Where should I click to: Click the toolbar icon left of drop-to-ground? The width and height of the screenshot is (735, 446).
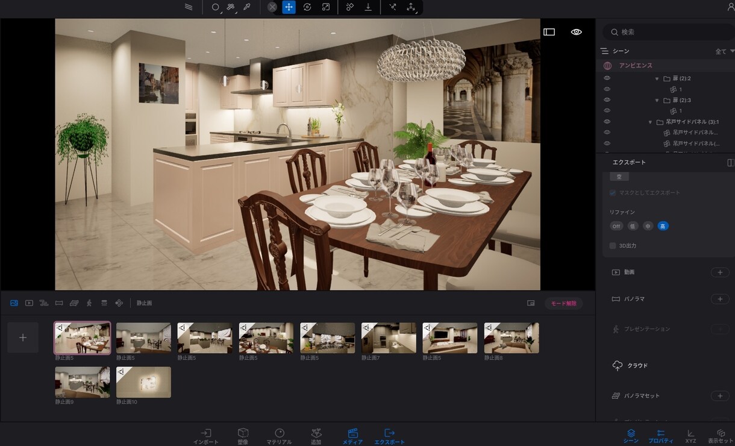350,7
